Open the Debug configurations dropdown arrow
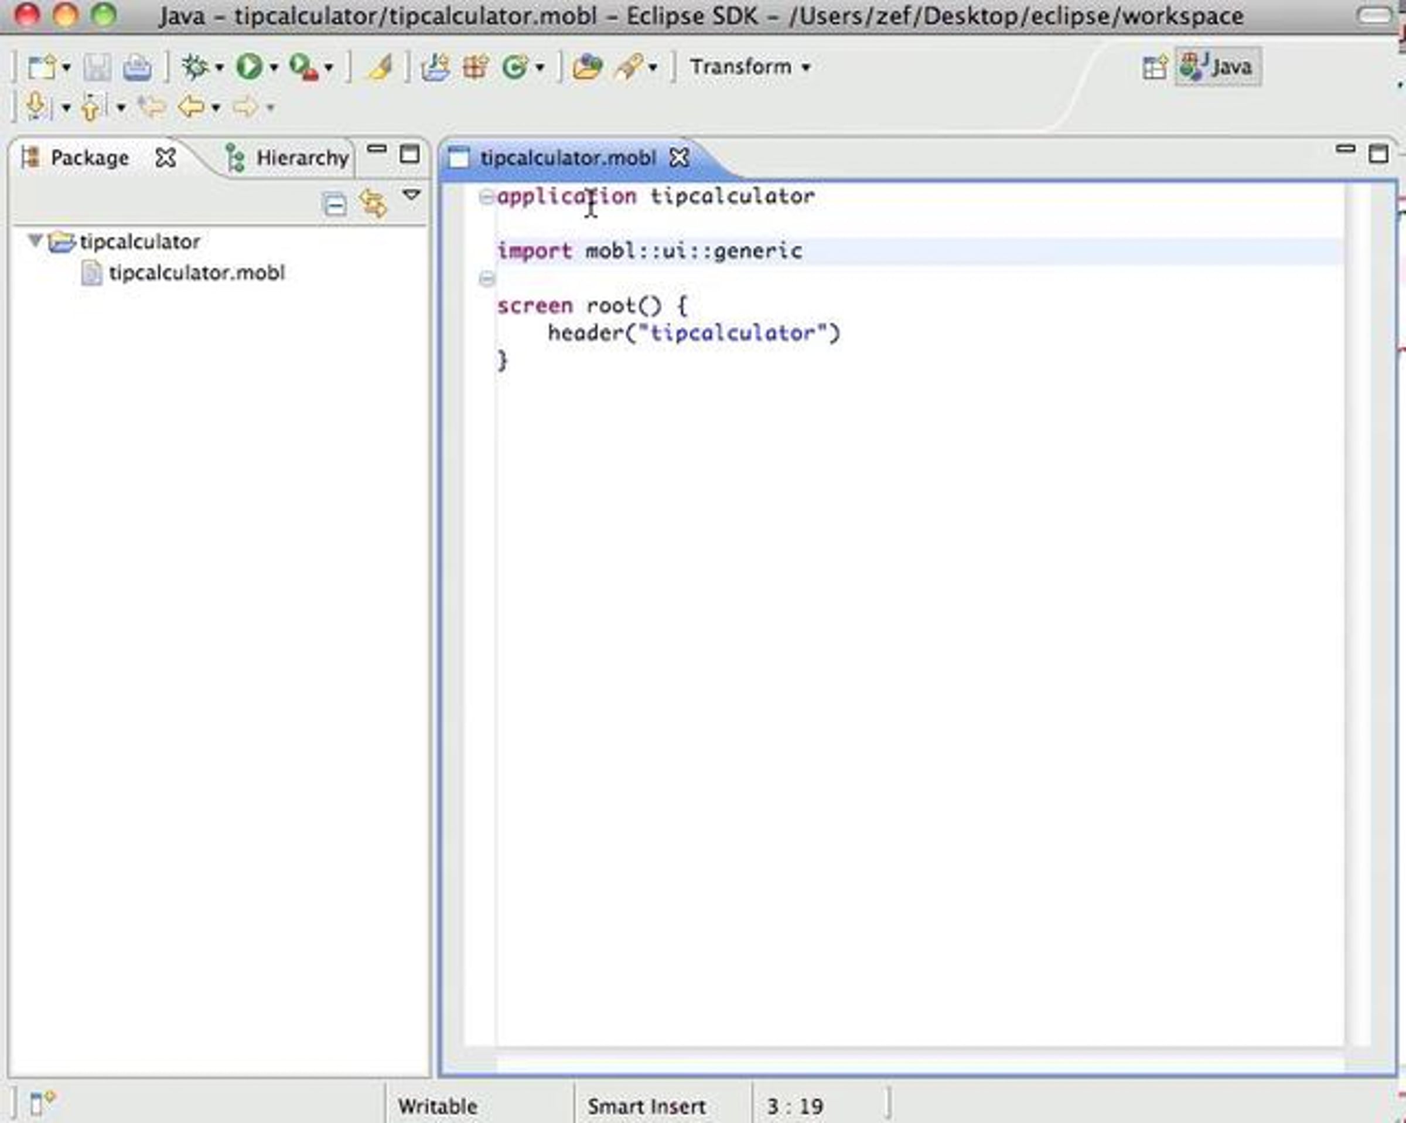1406x1123 pixels. click(x=219, y=67)
